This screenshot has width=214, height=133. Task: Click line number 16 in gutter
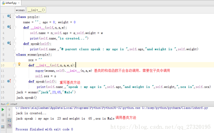tap(3, 98)
